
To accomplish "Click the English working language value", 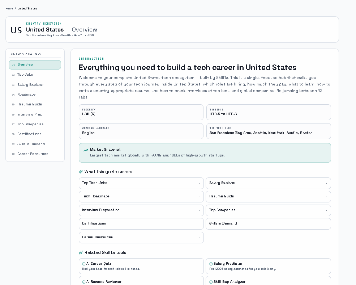I will pyautogui.click(x=88, y=133).
